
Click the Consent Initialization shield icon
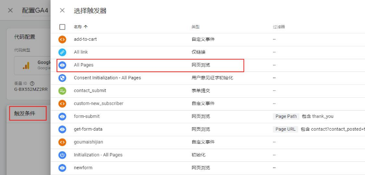(x=62, y=78)
